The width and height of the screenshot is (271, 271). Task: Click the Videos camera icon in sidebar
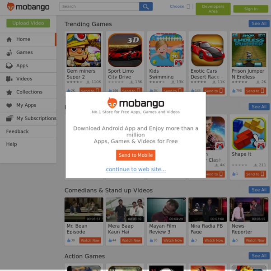9,79
